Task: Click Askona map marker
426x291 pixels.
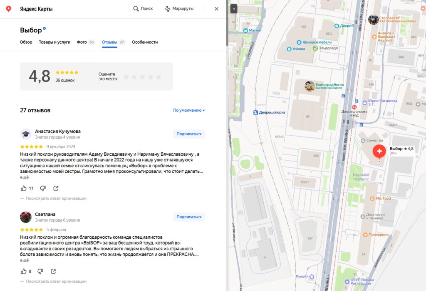Action: tap(289, 49)
